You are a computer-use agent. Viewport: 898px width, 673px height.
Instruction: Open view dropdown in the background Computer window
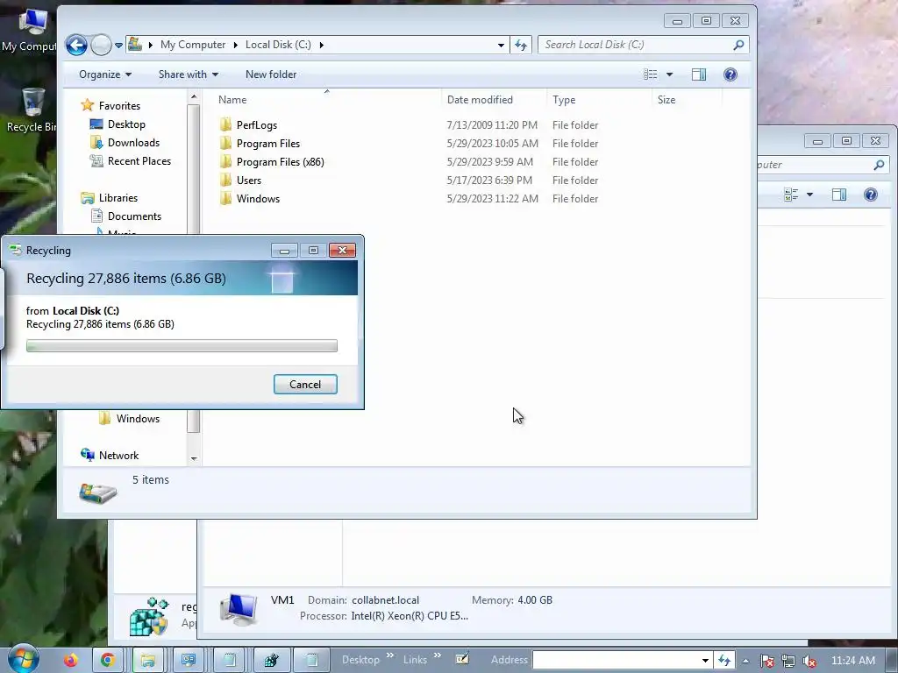(809, 195)
